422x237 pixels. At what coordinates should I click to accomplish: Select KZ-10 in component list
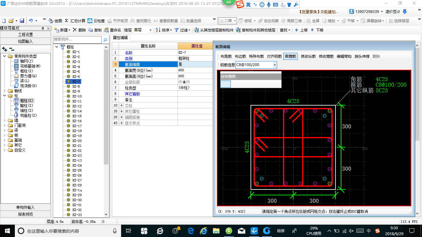click(77, 96)
